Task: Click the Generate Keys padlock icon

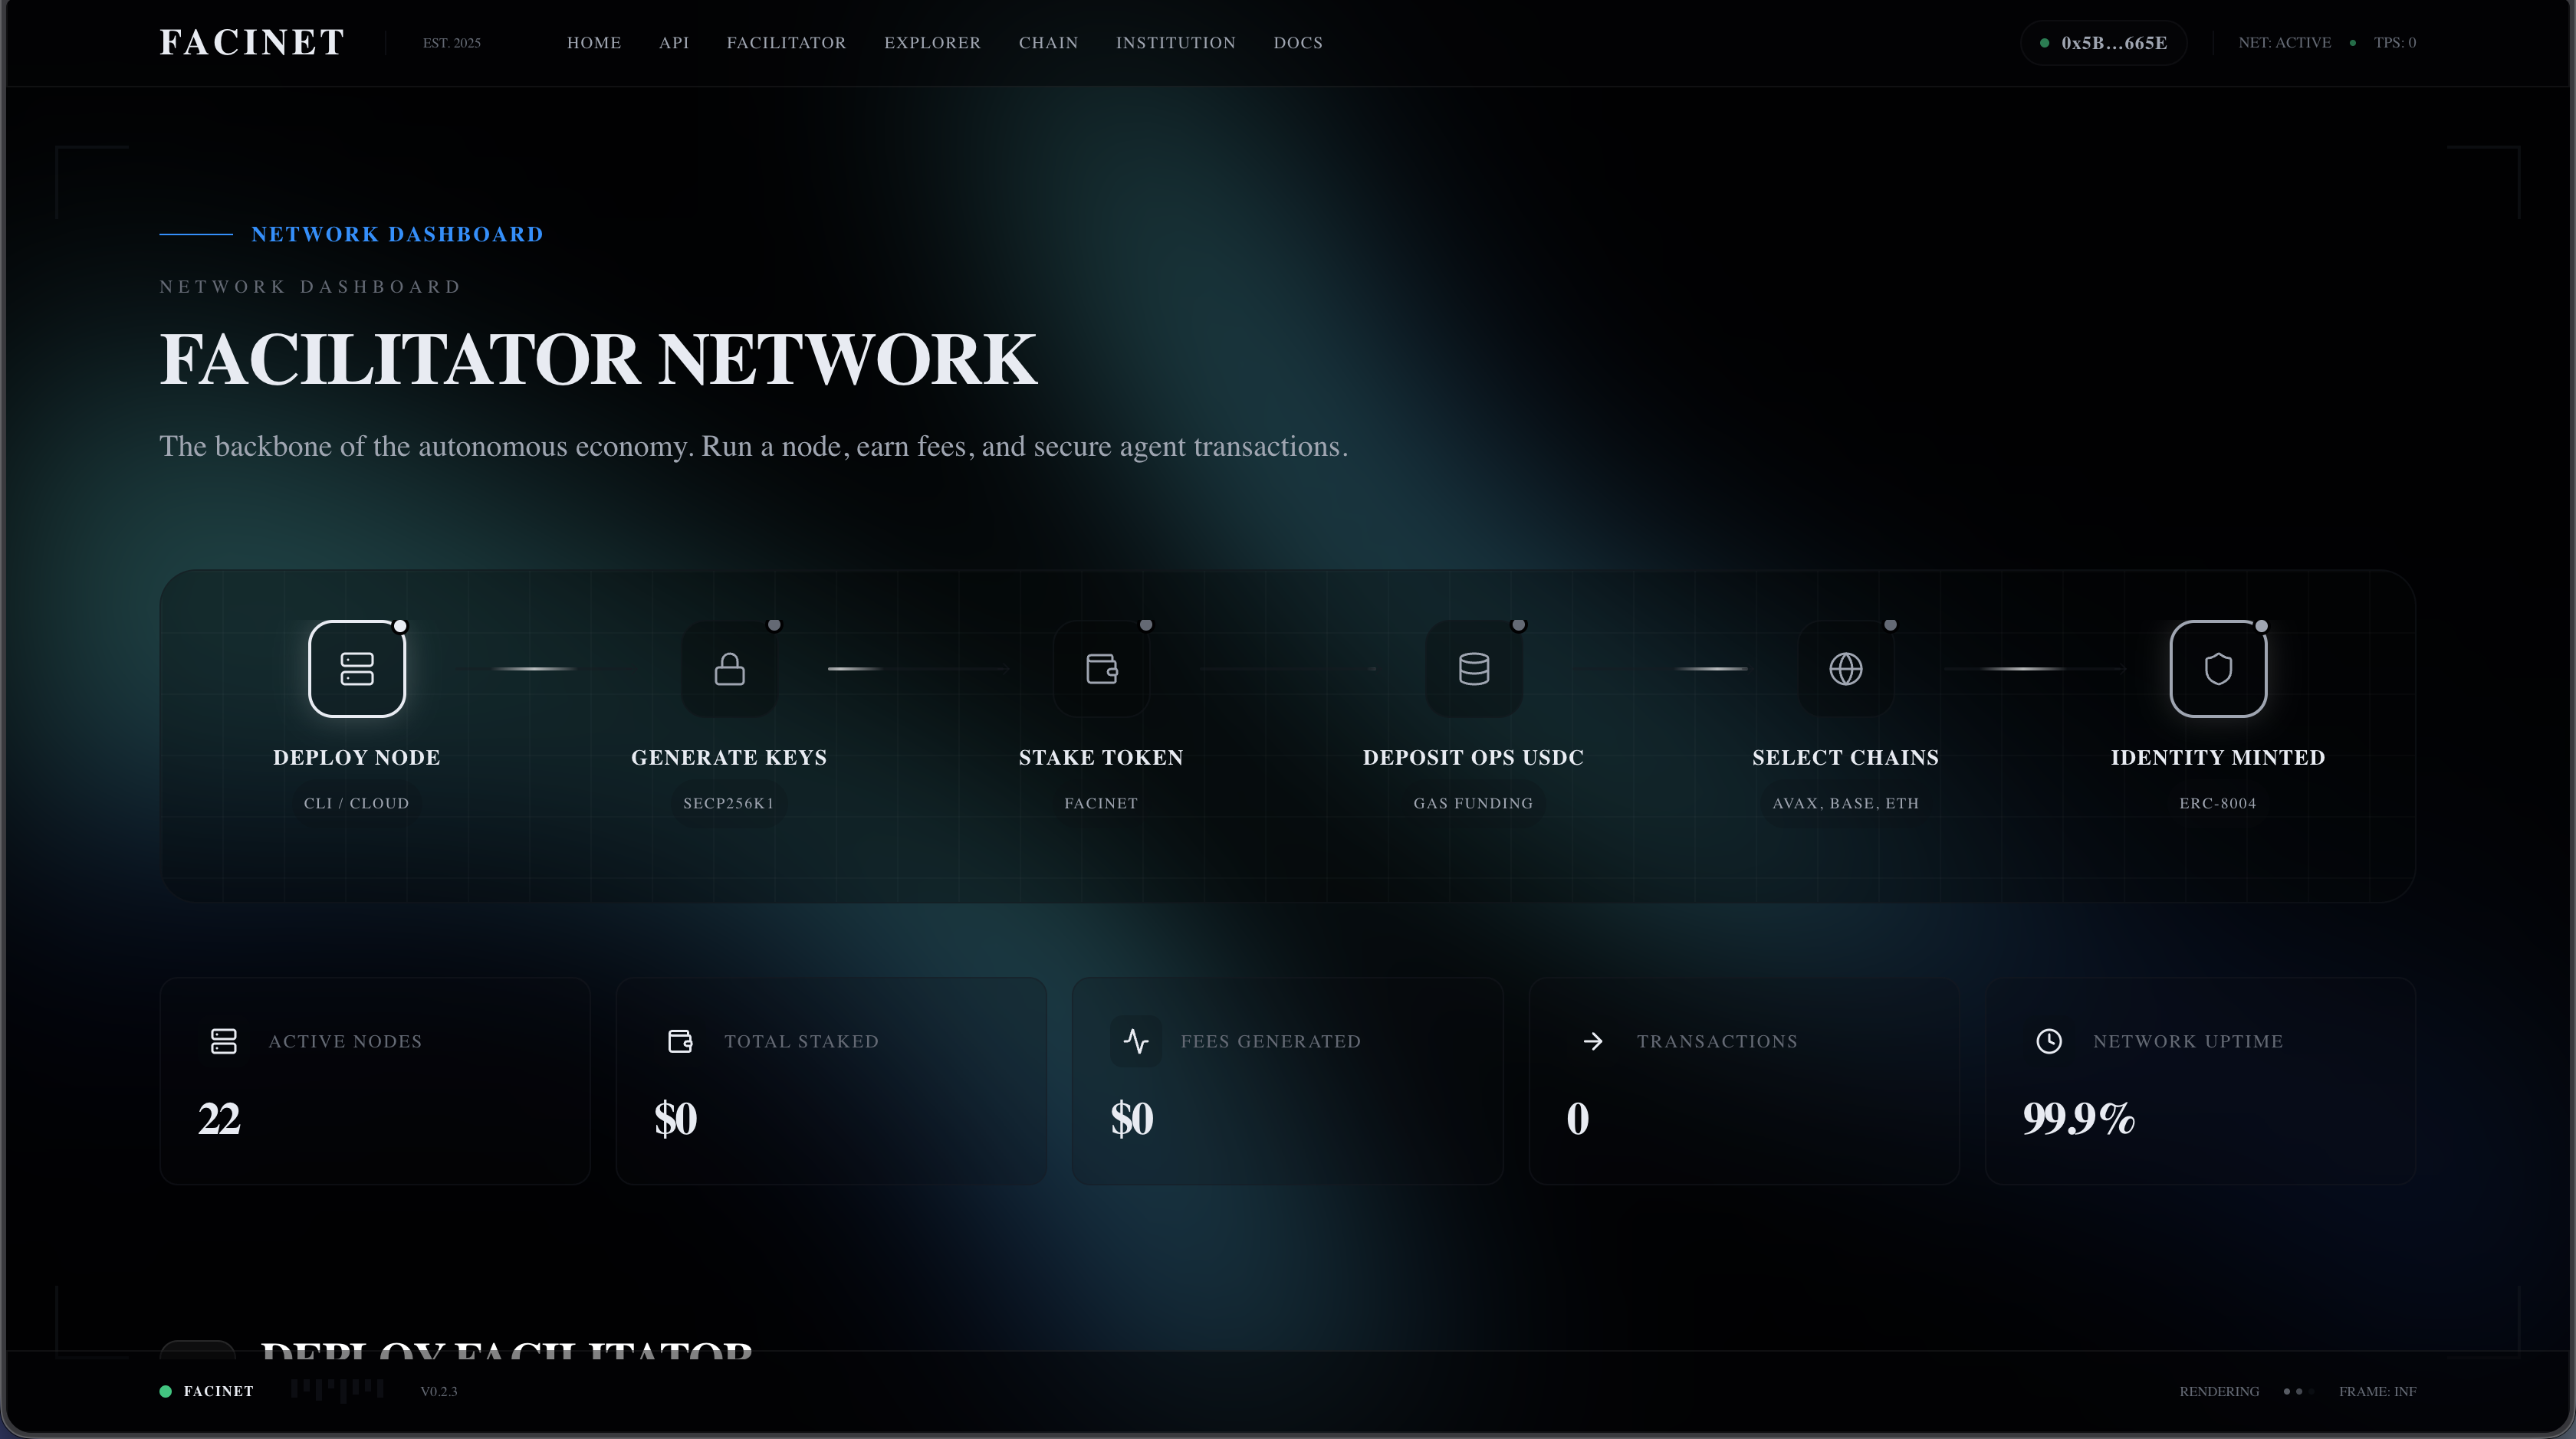Action: (x=728, y=668)
